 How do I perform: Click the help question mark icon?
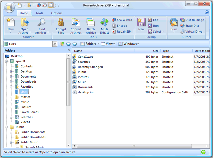(207, 13)
